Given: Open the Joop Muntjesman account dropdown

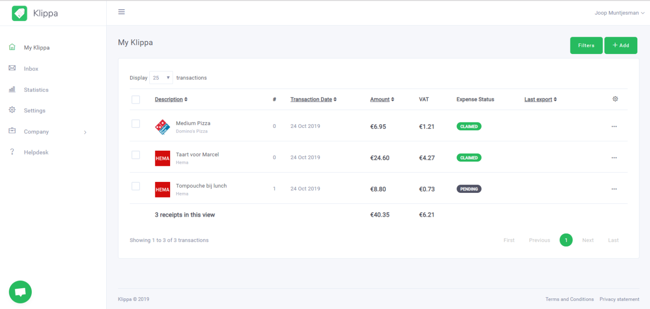Looking at the screenshot, I should 620,13.
